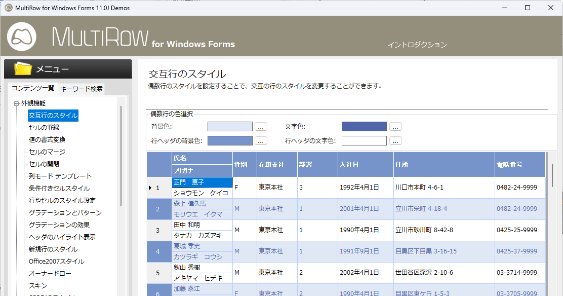Click the ... button next to 文字色

click(395, 126)
